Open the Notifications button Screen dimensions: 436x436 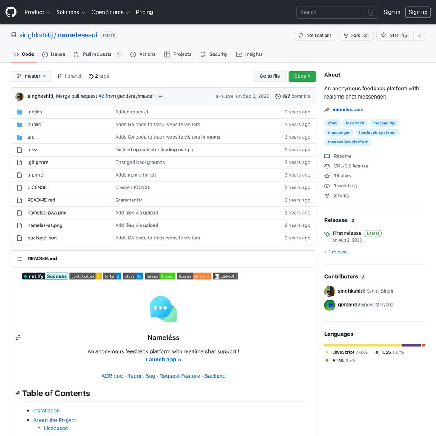click(x=315, y=35)
